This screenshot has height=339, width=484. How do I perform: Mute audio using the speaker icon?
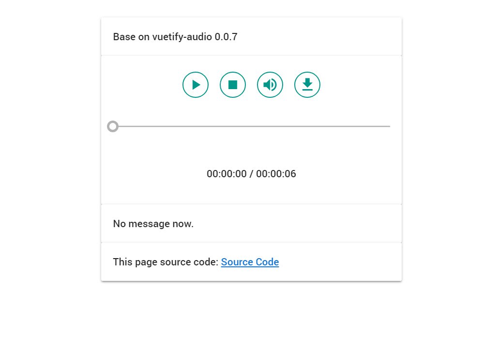(270, 85)
